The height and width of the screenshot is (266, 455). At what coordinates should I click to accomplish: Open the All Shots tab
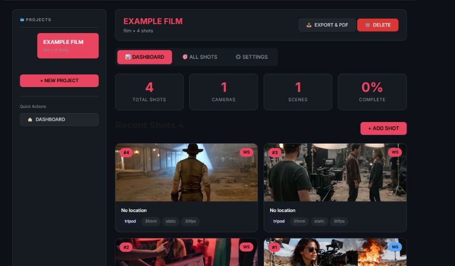point(199,57)
